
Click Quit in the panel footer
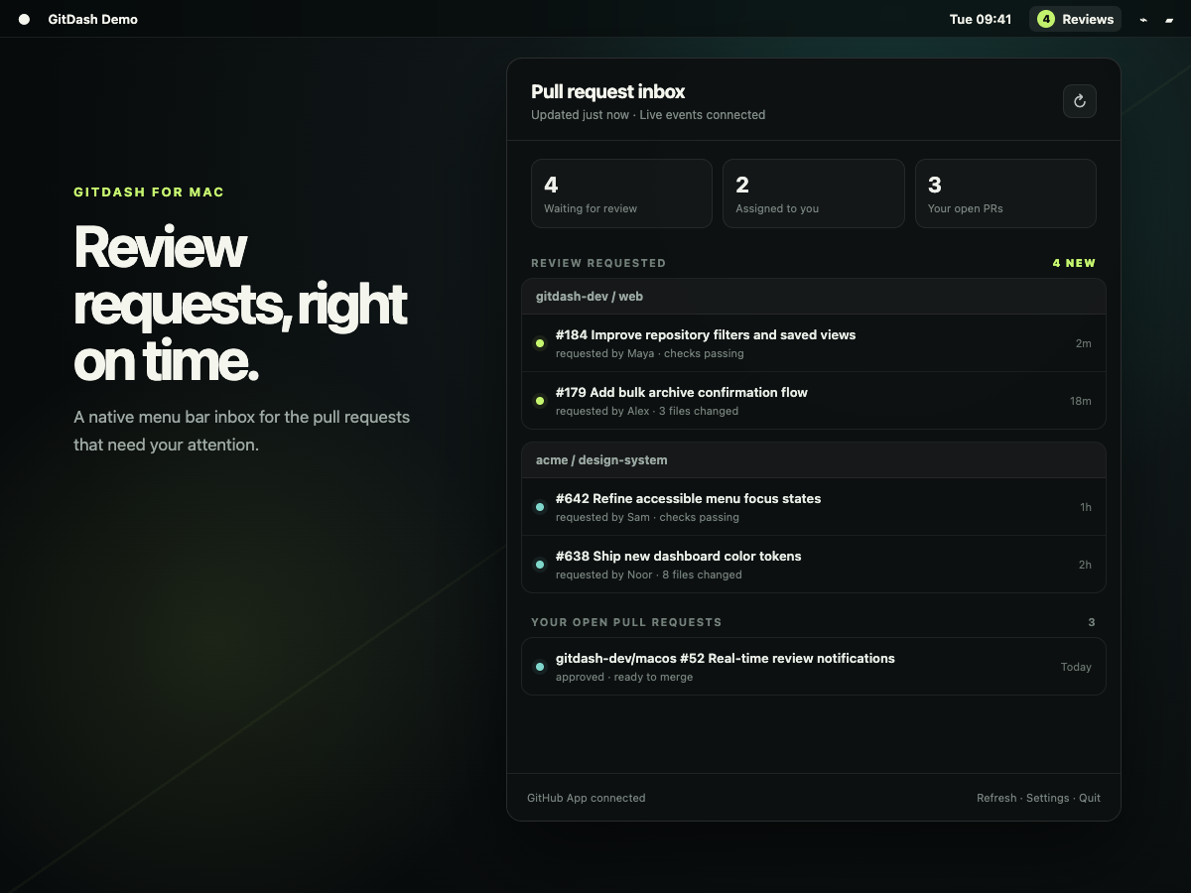pos(1090,798)
